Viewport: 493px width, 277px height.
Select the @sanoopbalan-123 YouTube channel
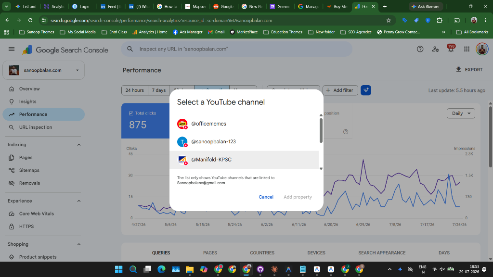click(x=244, y=142)
